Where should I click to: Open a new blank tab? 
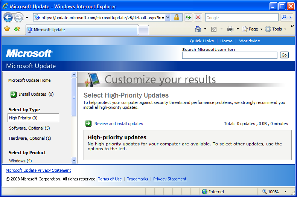coord(143,30)
